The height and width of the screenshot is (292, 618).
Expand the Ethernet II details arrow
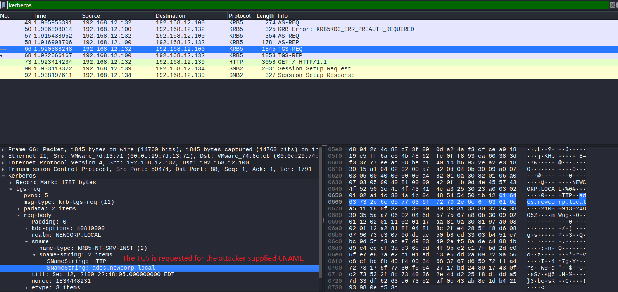[3, 156]
